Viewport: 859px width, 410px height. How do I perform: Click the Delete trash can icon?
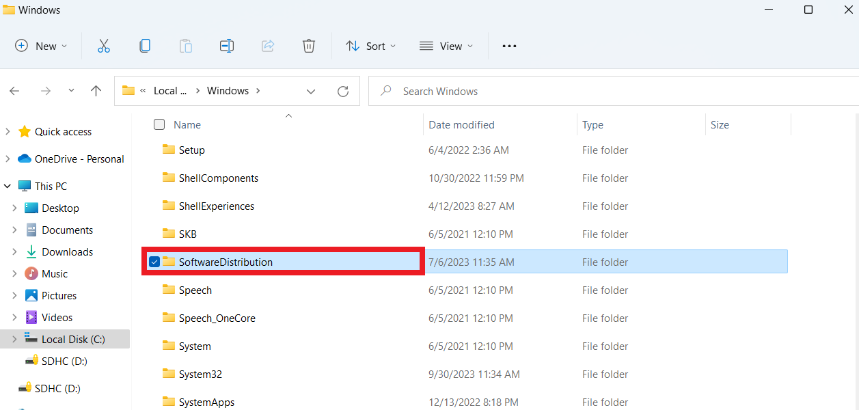point(309,46)
